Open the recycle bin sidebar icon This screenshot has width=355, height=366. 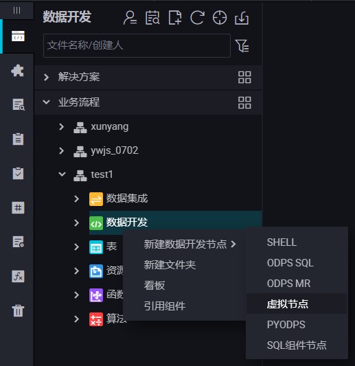18,310
